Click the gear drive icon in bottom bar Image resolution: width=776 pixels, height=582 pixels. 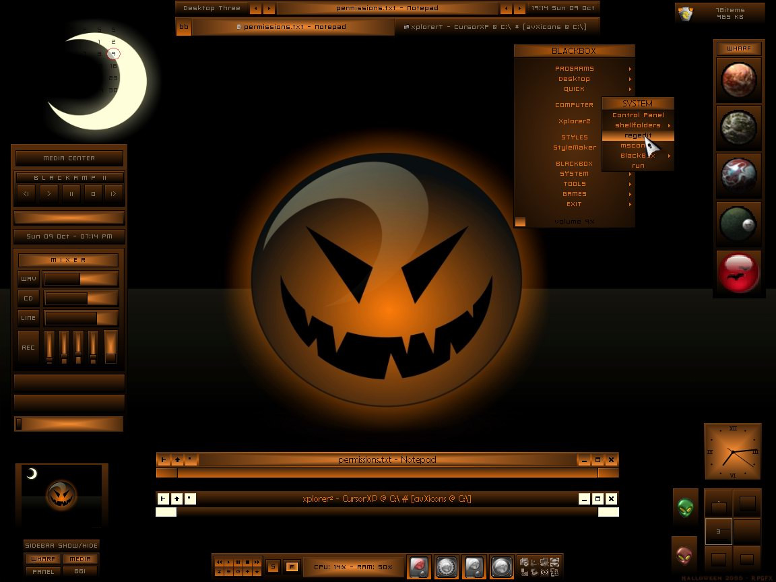point(447,566)
